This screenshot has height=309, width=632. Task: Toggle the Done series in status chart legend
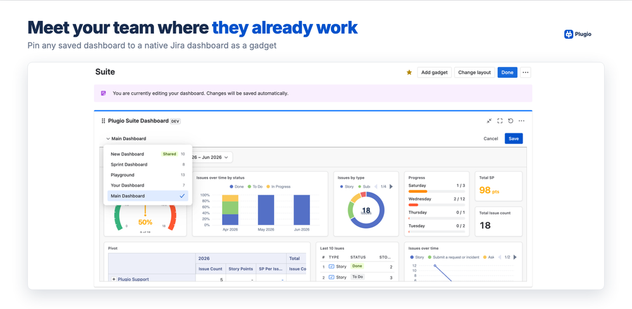pyautogui.click(x=237, y=186)
